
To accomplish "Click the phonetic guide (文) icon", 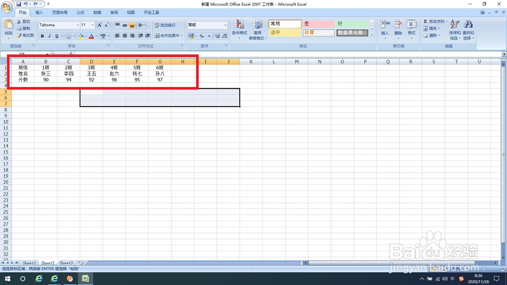I will pos(104,36).
